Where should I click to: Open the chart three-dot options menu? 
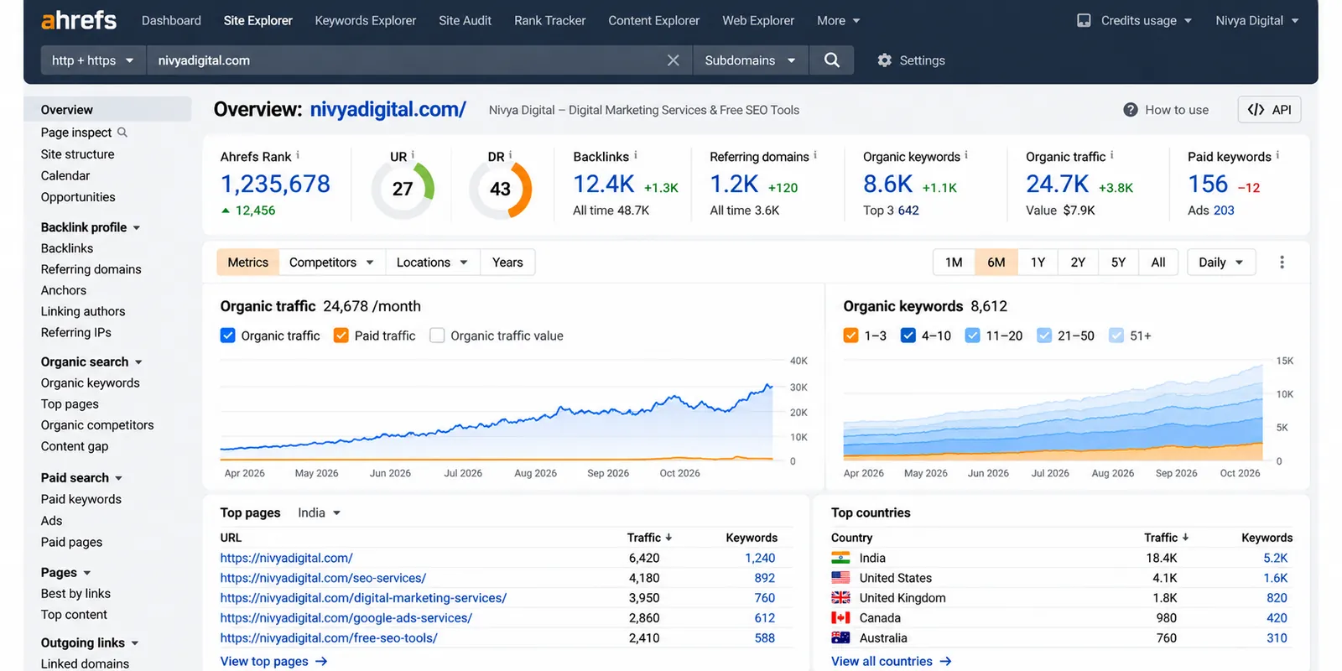(x=1282, y=263)
